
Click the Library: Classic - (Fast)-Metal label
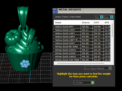[x=68, y=17]
